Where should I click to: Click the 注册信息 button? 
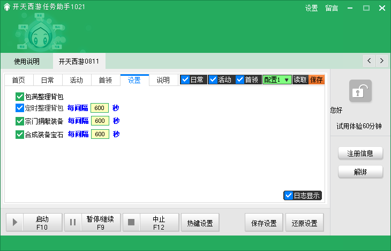tap(360, 153)
